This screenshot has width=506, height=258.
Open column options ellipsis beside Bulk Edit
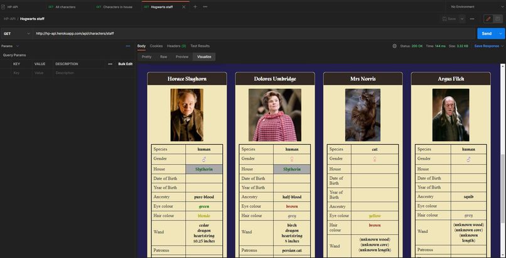[x=110, y=64]
